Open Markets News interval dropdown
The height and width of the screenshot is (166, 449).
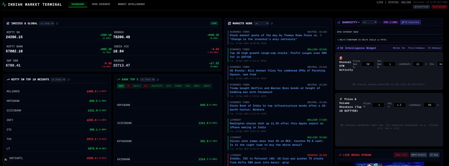click(x=262, y=23)
